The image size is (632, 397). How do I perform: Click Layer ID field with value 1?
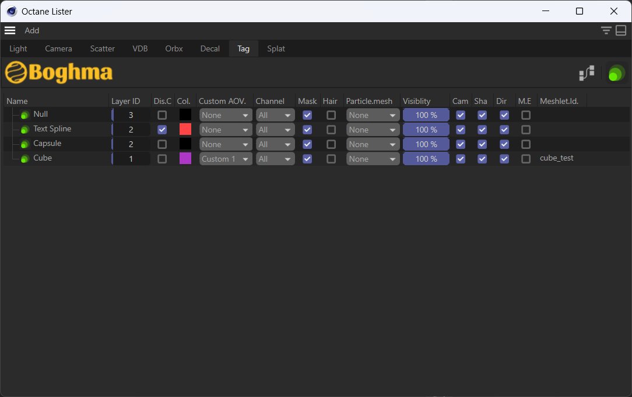(x=131, y=159)
